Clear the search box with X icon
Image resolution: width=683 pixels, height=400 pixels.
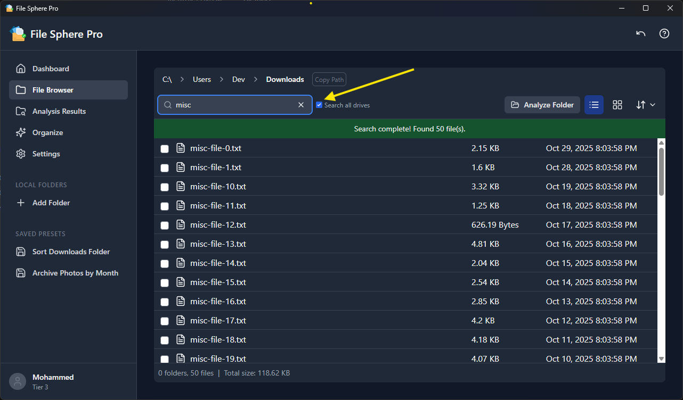[301, 105]
